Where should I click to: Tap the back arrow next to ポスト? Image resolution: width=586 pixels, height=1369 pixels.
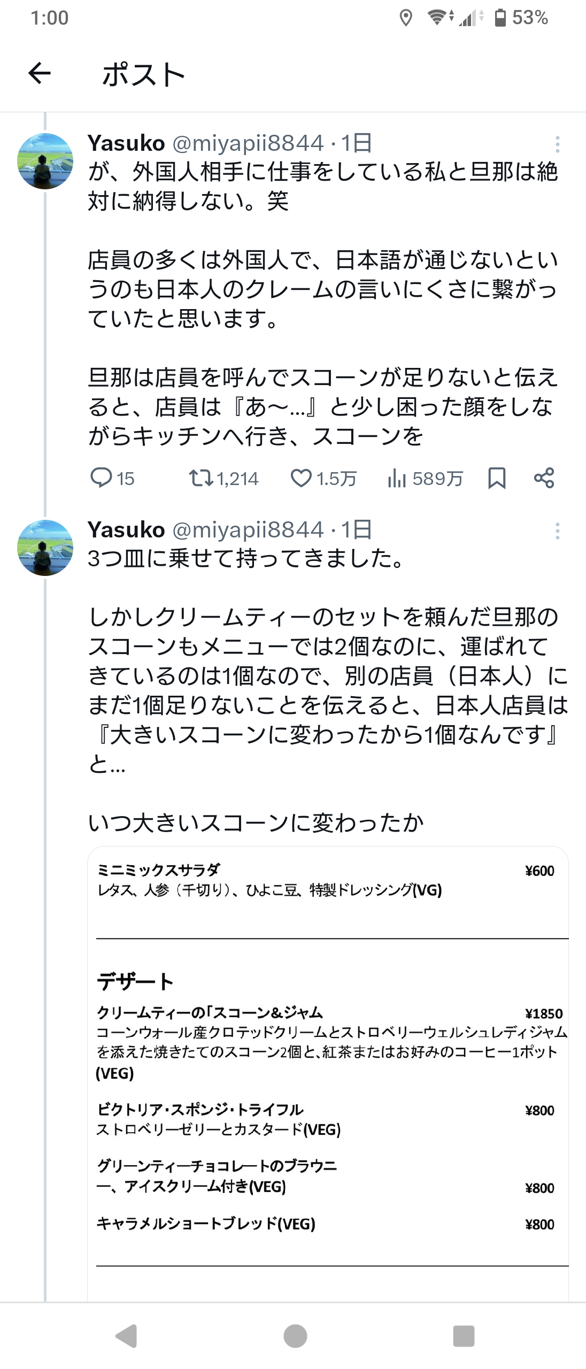(x=40, y=73)
